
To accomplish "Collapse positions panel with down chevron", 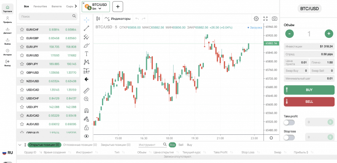I will coord(20,145).
